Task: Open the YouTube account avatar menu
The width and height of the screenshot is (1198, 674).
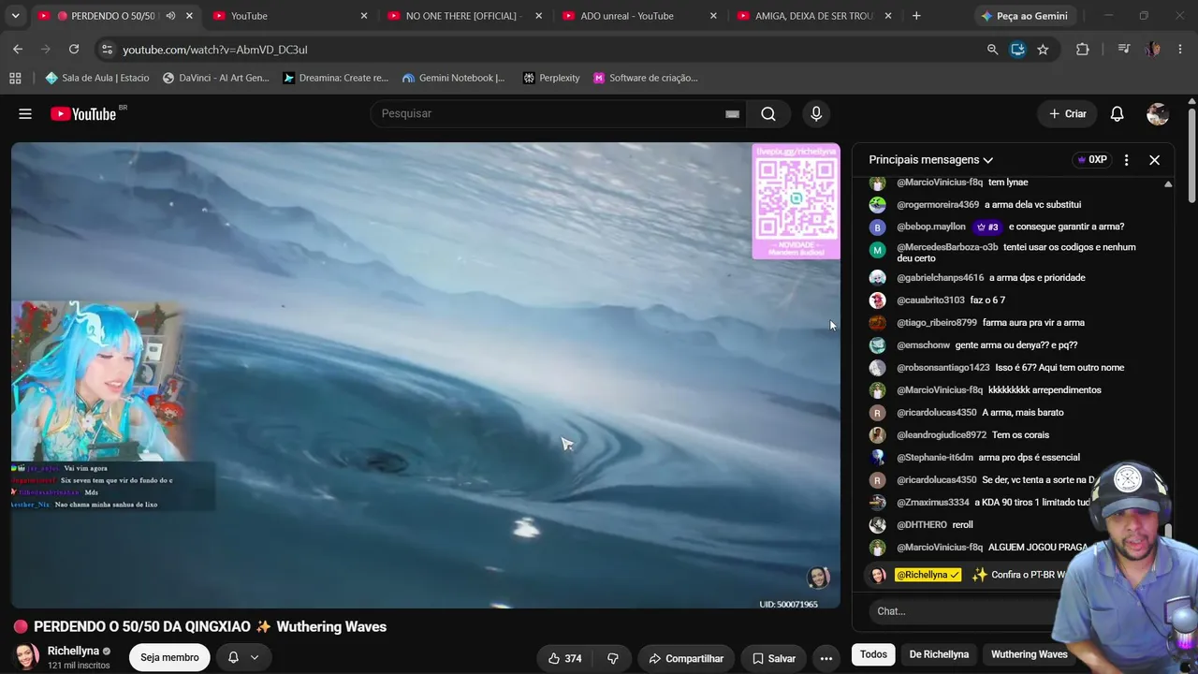Action: [1158, 114]
